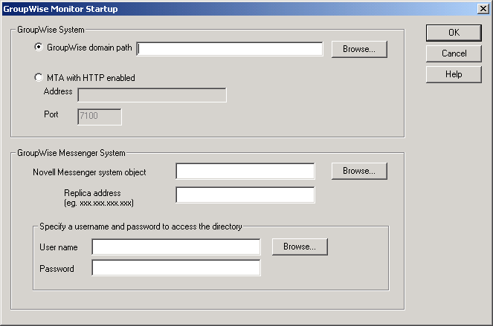Focus the Password field
The image size is (493, 326).
coord(176,268)
